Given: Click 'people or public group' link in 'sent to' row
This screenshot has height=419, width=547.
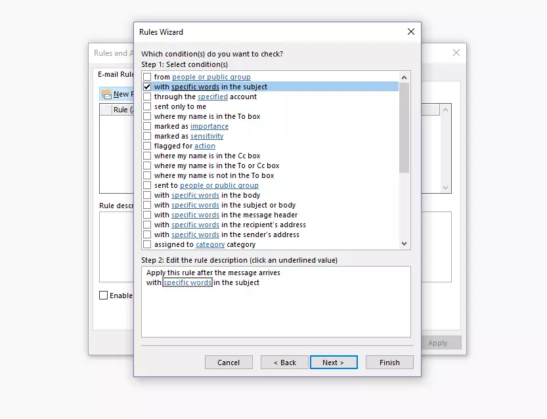Looking at the screenshot, I should tap(219, 185).
